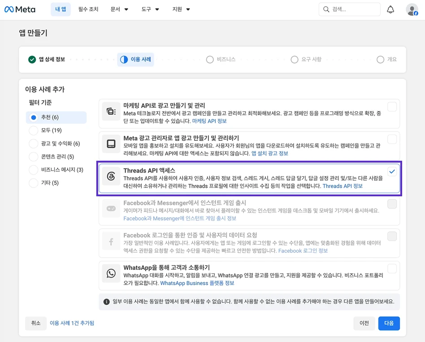Viewport: 425px width, 342px height.
Task: Click the green check on 앱 상세 정보 step
Action: click(32, 59)
